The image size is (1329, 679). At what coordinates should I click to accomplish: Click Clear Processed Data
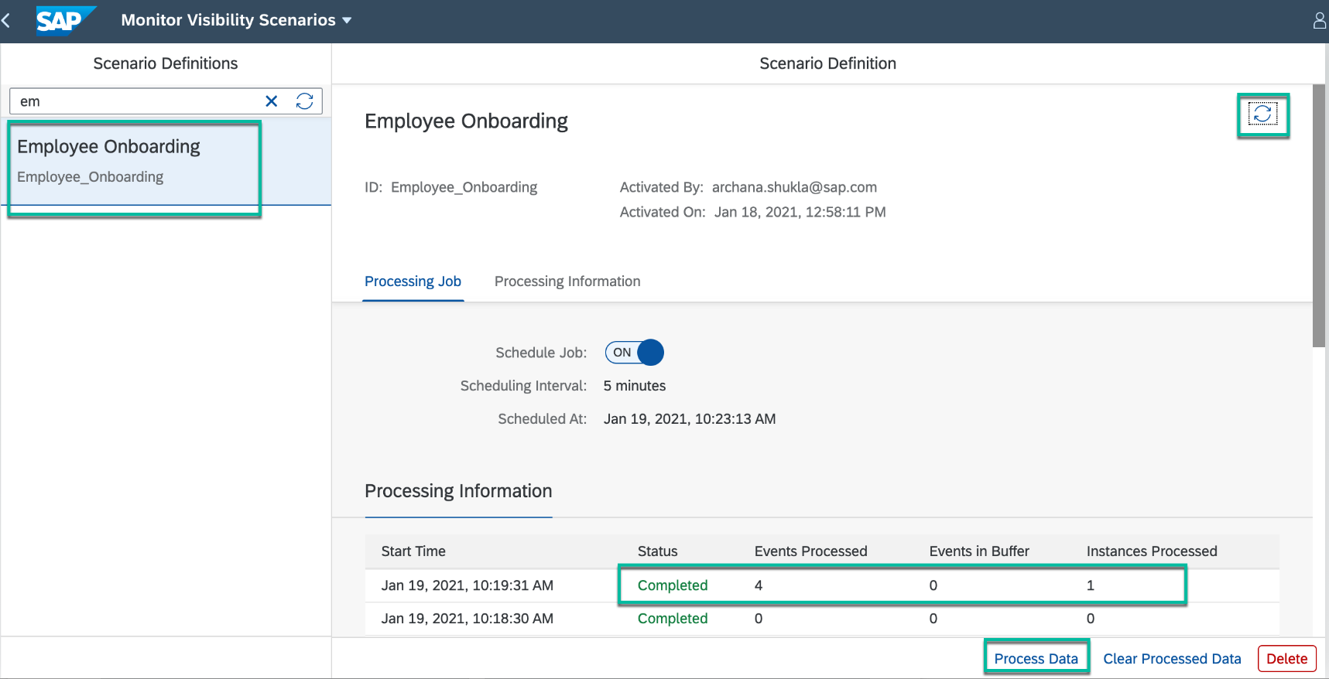[x=1172, y=659]
